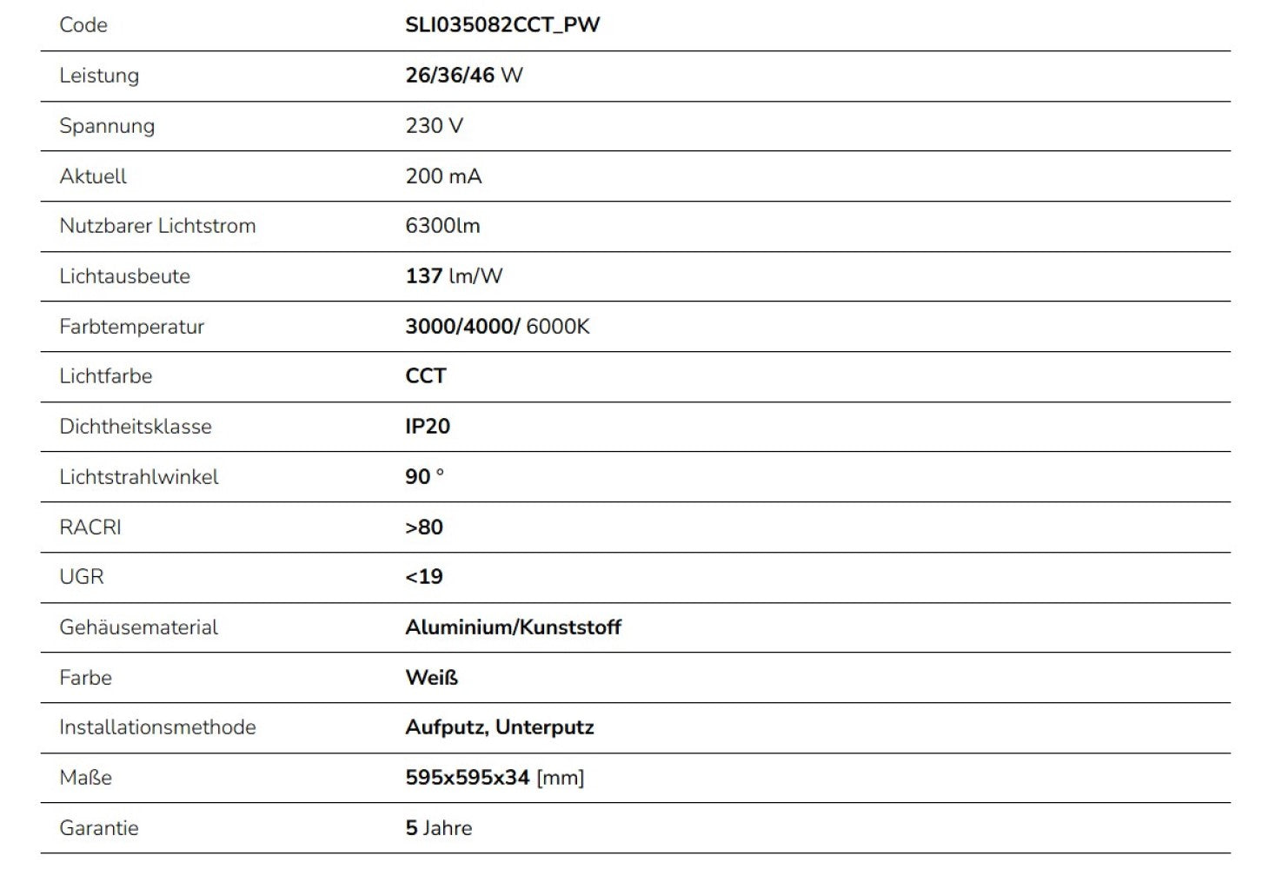The height and width of the screenshot is (869, 1288).
Task: Select the 5 Jahre warranty value
Action: (x=438, y=828)
